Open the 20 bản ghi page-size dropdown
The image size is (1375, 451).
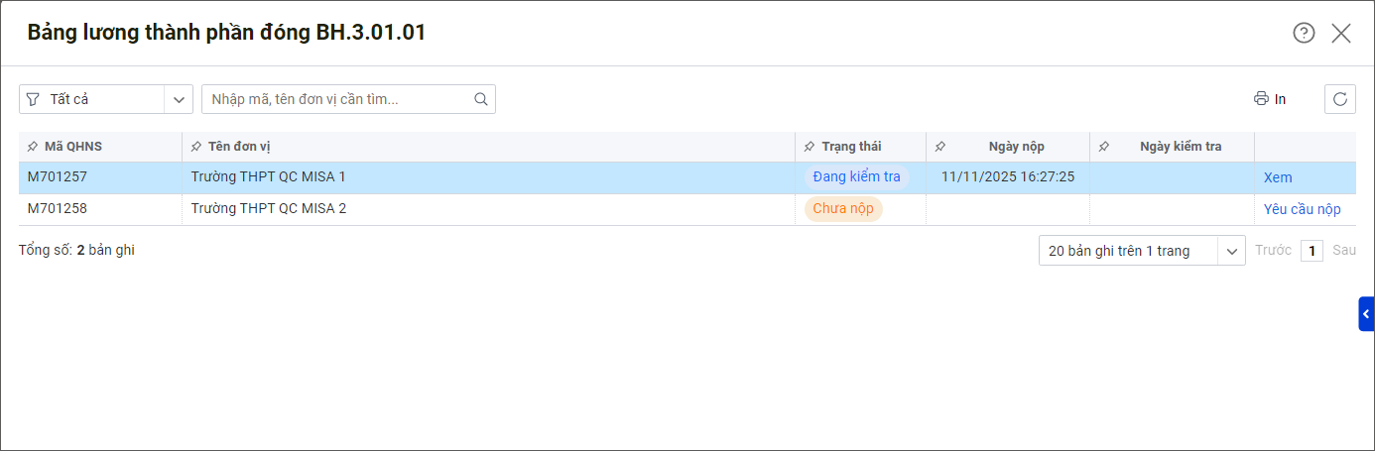coord(1142,251)
